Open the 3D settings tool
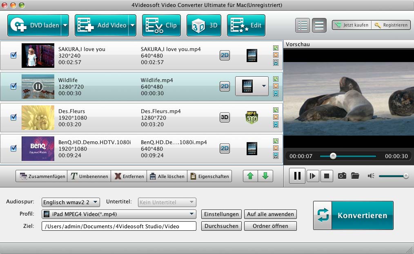The width and height of the screenshot is (414, 254). 204,25
